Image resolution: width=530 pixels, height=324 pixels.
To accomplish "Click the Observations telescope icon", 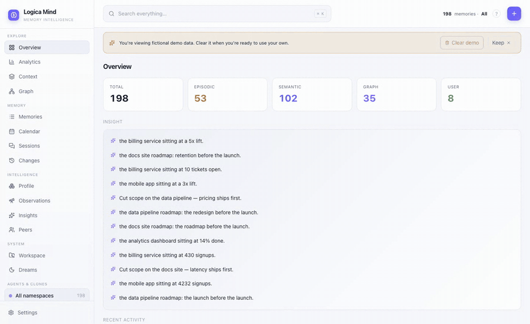I will coord(12,200).
